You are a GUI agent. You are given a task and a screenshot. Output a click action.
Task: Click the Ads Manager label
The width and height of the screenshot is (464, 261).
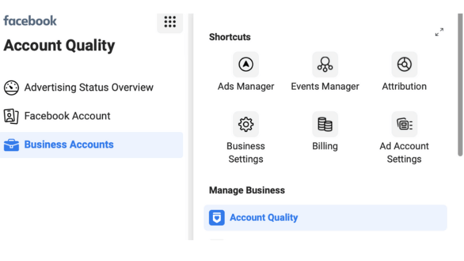click(245, 86)
